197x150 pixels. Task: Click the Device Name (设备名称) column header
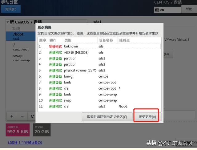tap(106, 40)
